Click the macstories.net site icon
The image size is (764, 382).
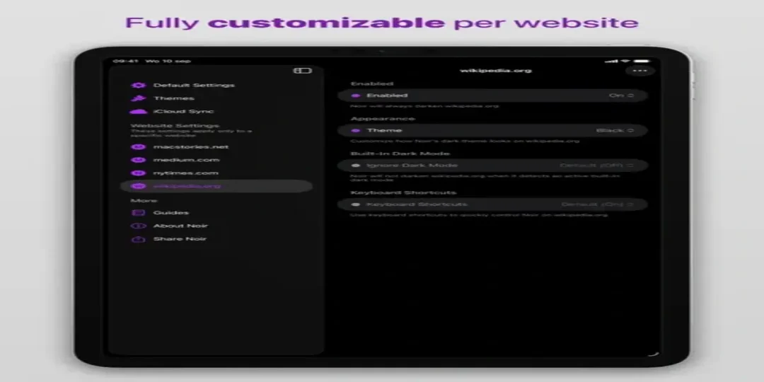point(139,146)
